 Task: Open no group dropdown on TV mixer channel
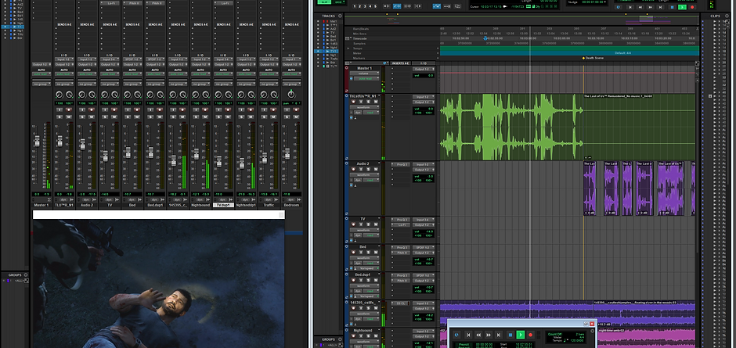110,84
